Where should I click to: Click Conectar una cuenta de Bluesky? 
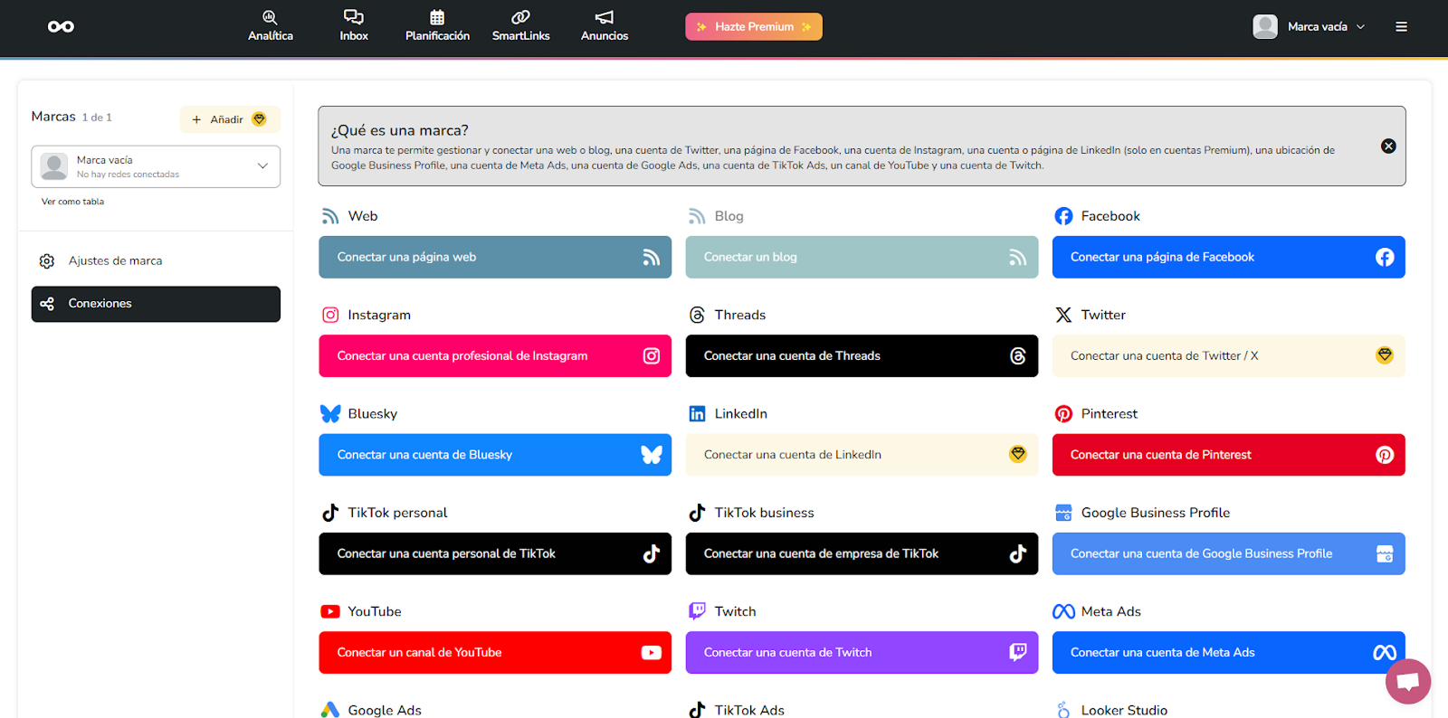tap(495, 455)
